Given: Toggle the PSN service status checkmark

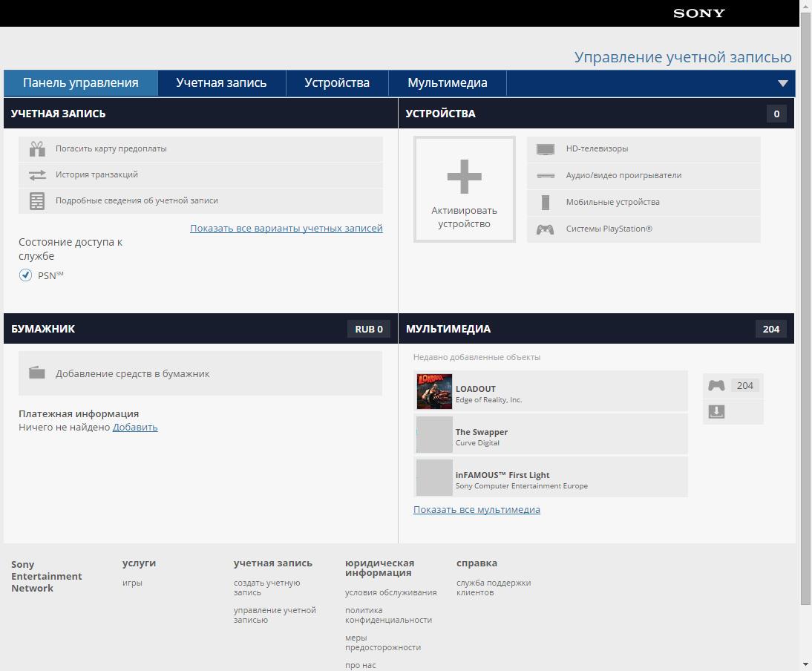Looking at the screenshot, I should [25, 275].
